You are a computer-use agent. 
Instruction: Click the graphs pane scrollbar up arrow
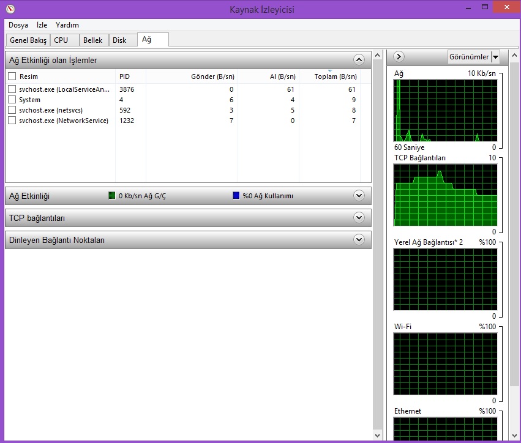pos(515,55)
